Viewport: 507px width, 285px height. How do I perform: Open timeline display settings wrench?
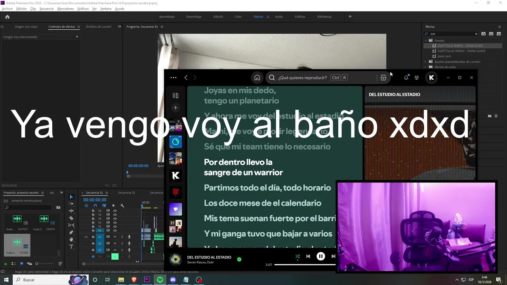[122, 206]
